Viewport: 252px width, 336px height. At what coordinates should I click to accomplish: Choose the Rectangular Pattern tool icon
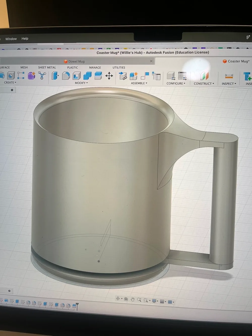[x=21, y=75]
